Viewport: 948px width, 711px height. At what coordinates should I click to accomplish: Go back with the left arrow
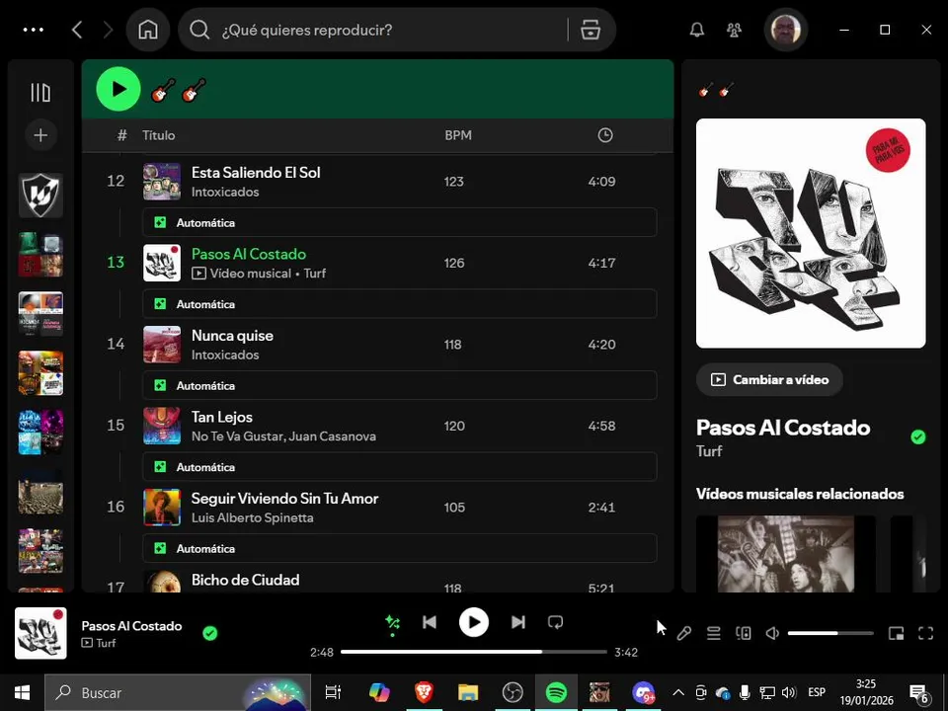tap(77, 30)
